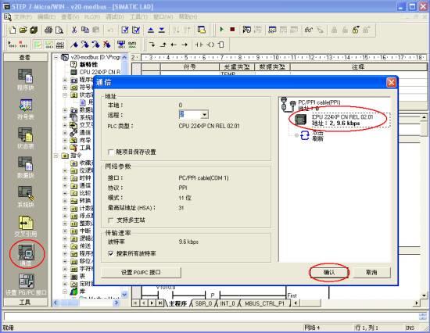Click the Cut scissors icon
The image size is (430, 333).
tap(74, 30)
